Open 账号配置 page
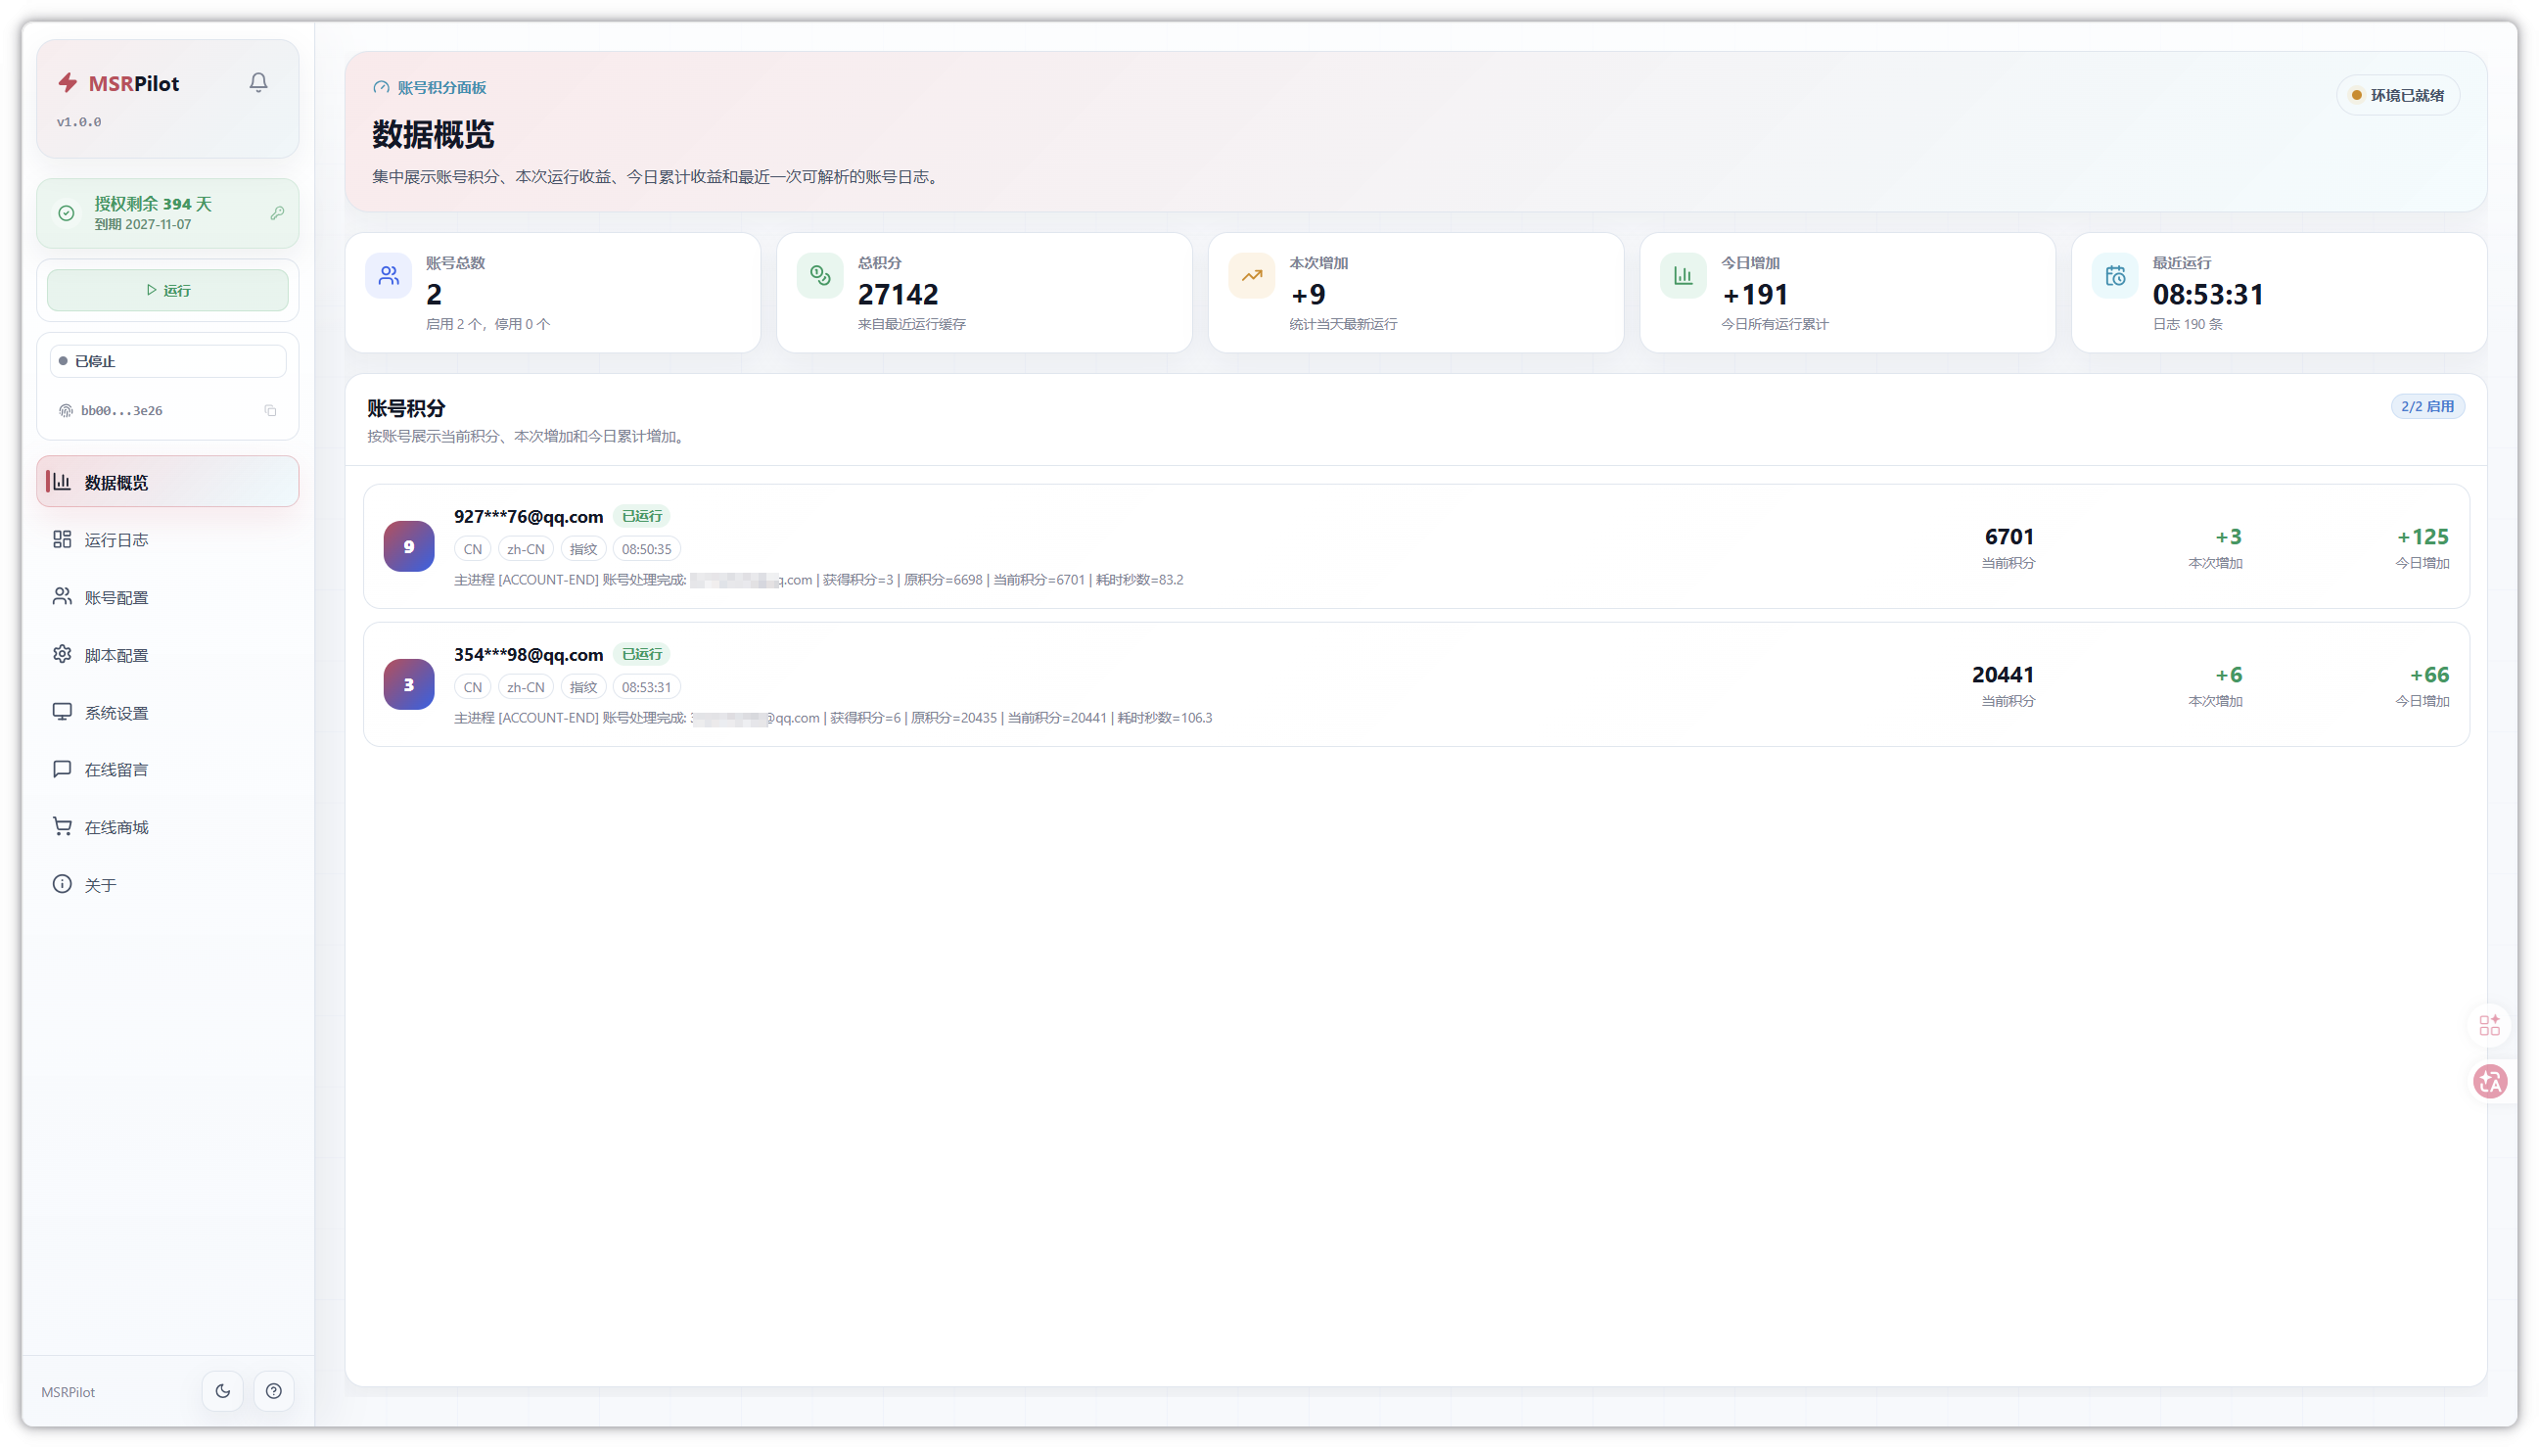 (x=168, y=596)
